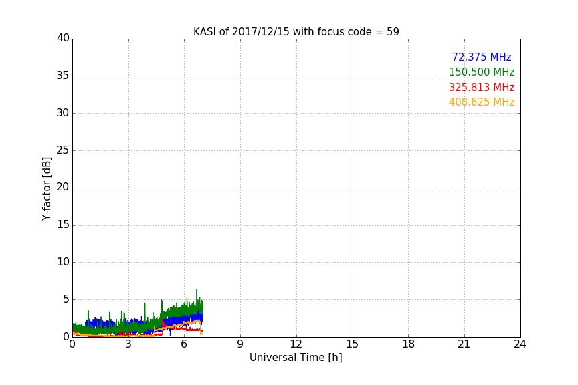578x385 pixels.
Task: Click y-axis tick label '15'
Action: click(x=63, y=225)
